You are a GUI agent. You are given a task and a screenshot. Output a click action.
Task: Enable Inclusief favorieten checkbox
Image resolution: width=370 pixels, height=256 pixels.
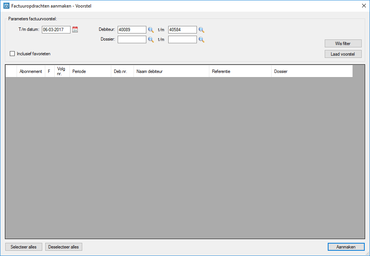12,54
